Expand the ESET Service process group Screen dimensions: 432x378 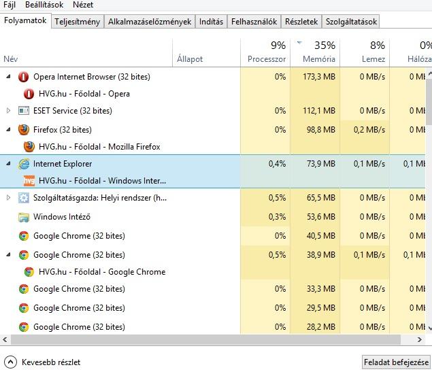(9, 111)
